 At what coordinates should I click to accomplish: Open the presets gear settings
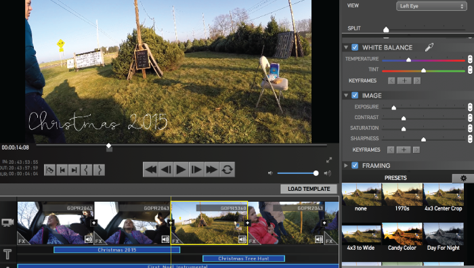[x=463, y=178]
